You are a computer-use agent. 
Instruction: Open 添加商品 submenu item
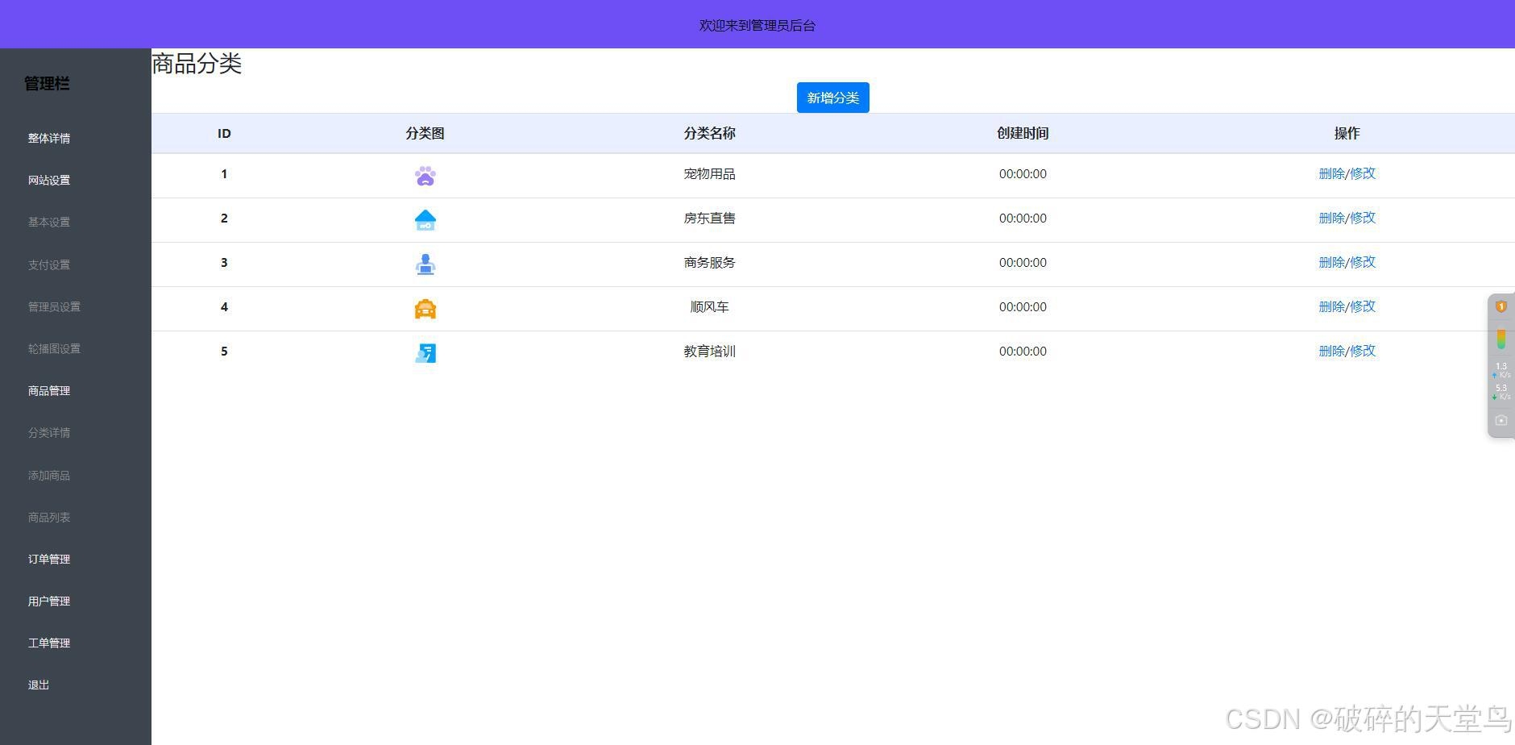49,475
